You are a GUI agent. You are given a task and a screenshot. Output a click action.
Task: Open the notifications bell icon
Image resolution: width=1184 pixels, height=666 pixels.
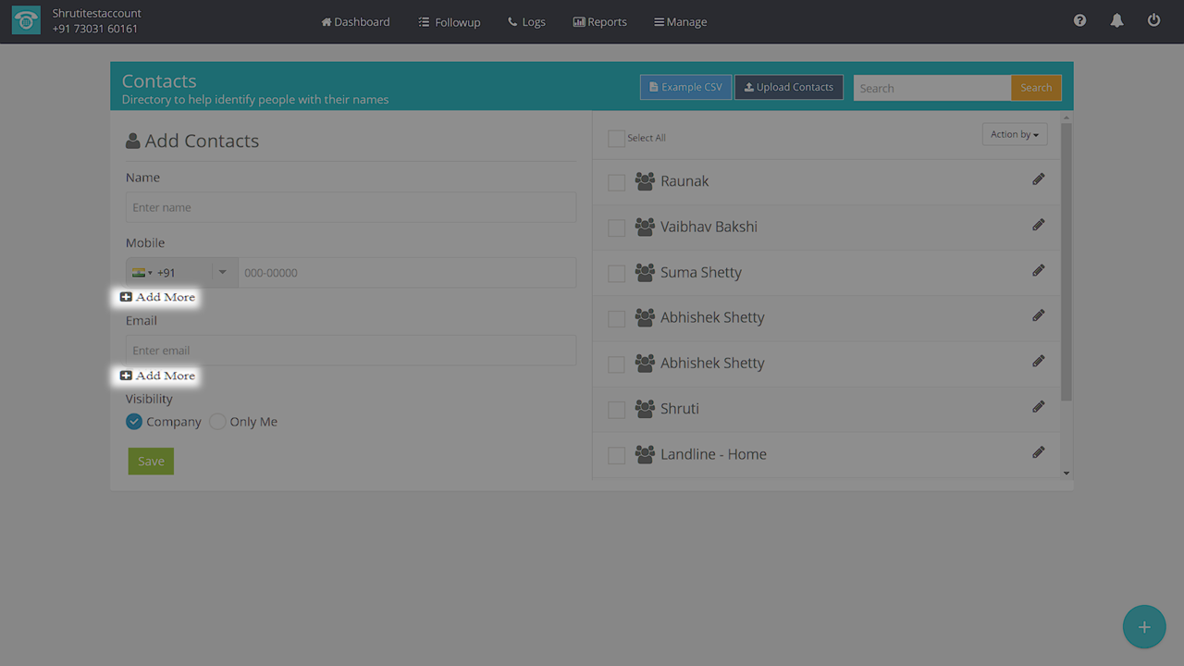[1116, 20]
